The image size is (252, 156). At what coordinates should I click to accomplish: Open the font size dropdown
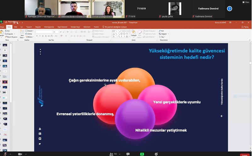pos(57,32)
